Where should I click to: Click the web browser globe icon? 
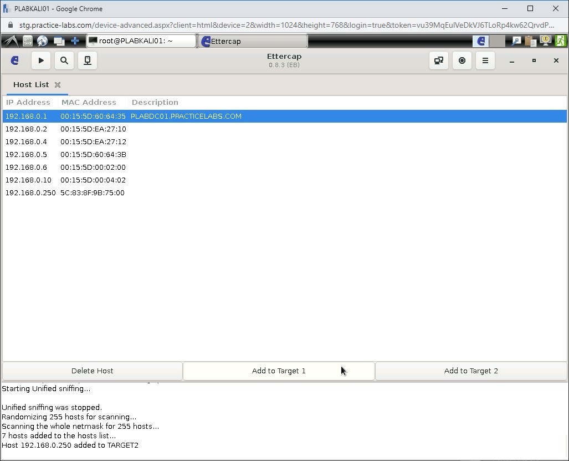[43, 40]
